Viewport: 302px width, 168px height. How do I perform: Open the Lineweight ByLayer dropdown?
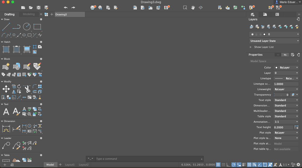(286, 89)
